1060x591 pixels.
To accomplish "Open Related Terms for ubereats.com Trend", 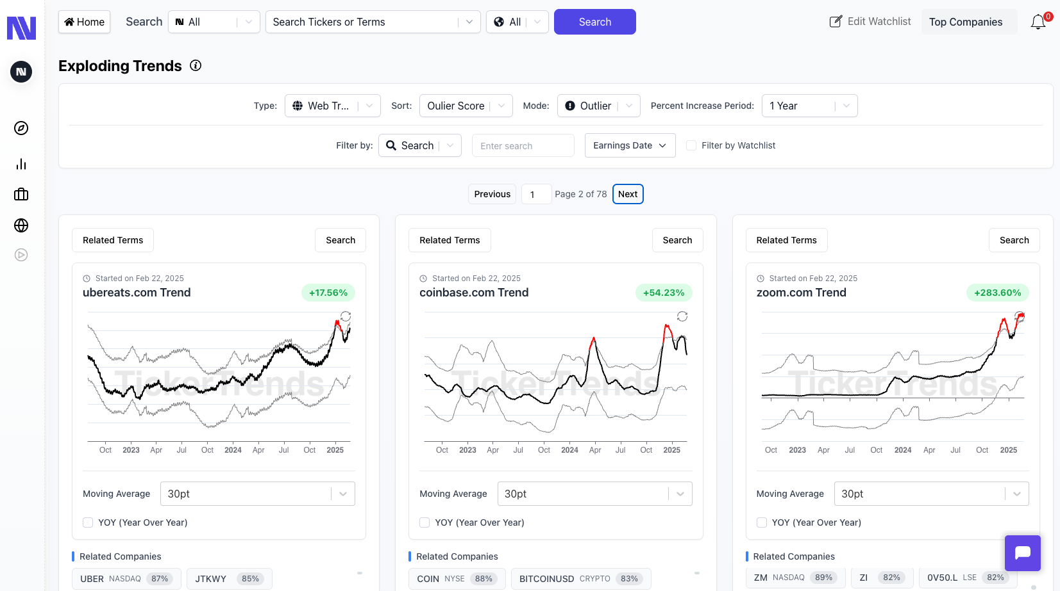I will coord(113,240).
